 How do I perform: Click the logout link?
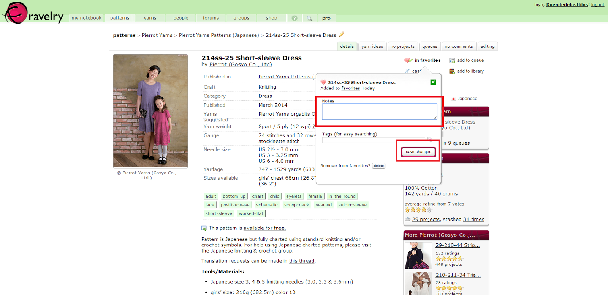pos(598,5)
